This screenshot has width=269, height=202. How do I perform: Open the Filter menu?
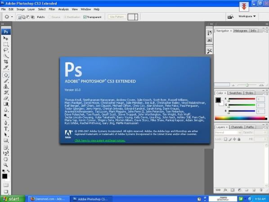52,9
